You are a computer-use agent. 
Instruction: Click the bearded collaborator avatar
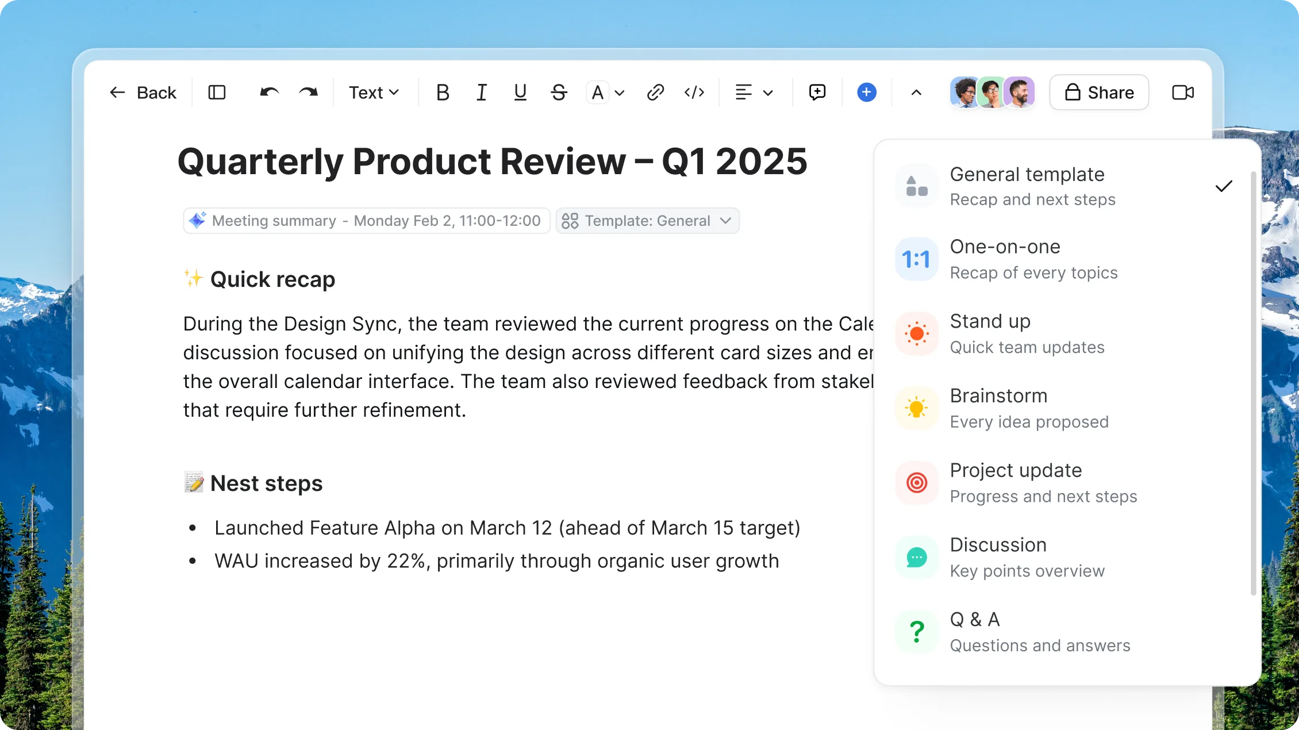(1020, 93)
